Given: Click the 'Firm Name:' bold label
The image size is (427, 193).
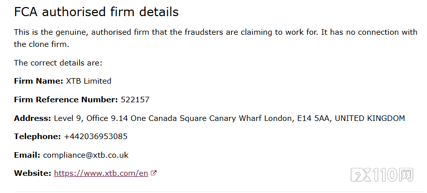Looking at the screenshot, I should pyautogui.click(x=39, y=81).
